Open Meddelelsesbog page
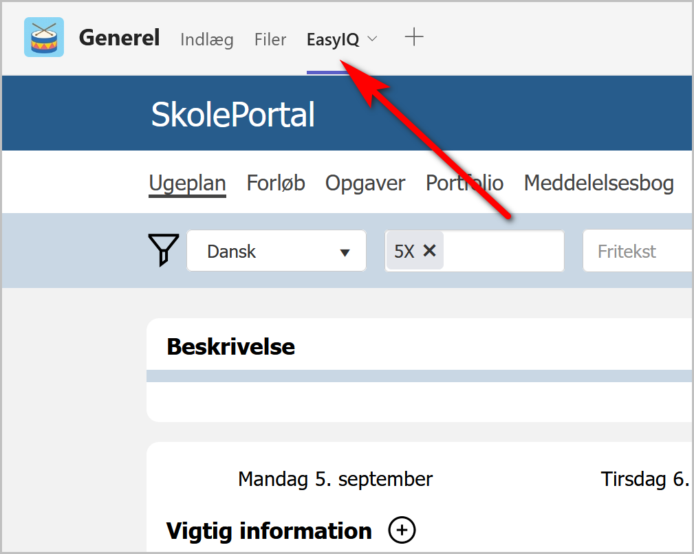Viewport: 694px width, 554px height. click(599, 183)
